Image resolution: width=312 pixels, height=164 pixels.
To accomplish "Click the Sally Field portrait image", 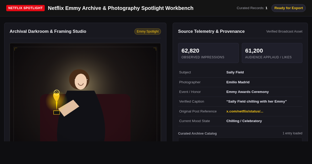I will point(85,92).
